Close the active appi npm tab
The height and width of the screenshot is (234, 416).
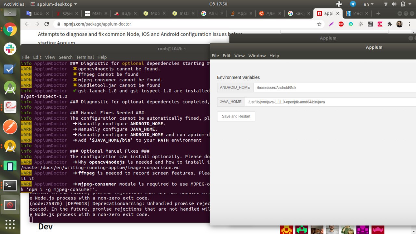point(338,13)
